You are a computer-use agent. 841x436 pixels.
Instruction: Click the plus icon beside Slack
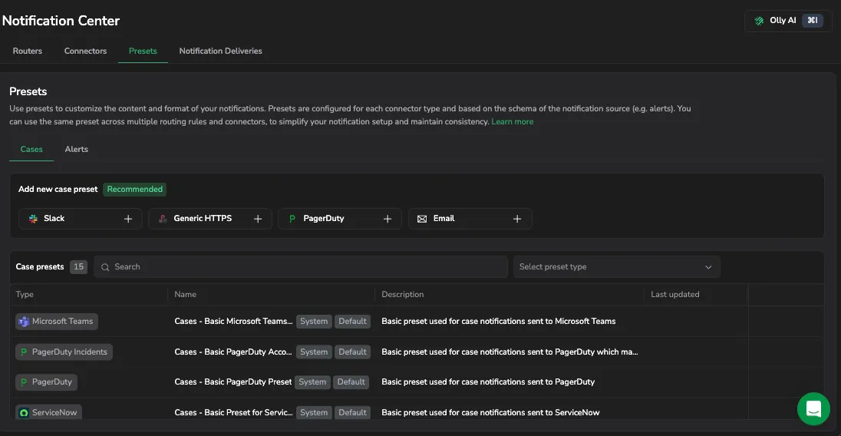pos(128,219)
